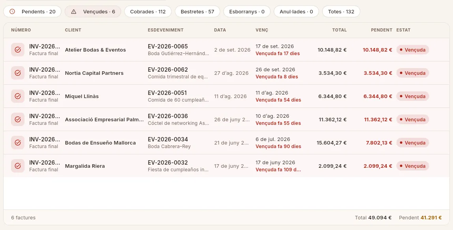The height and width of the screenshot is (230, 453).
Task: Click invoice icon in Miquel Llinàs row
Action: pyautogui.click(x=18, y=96)
